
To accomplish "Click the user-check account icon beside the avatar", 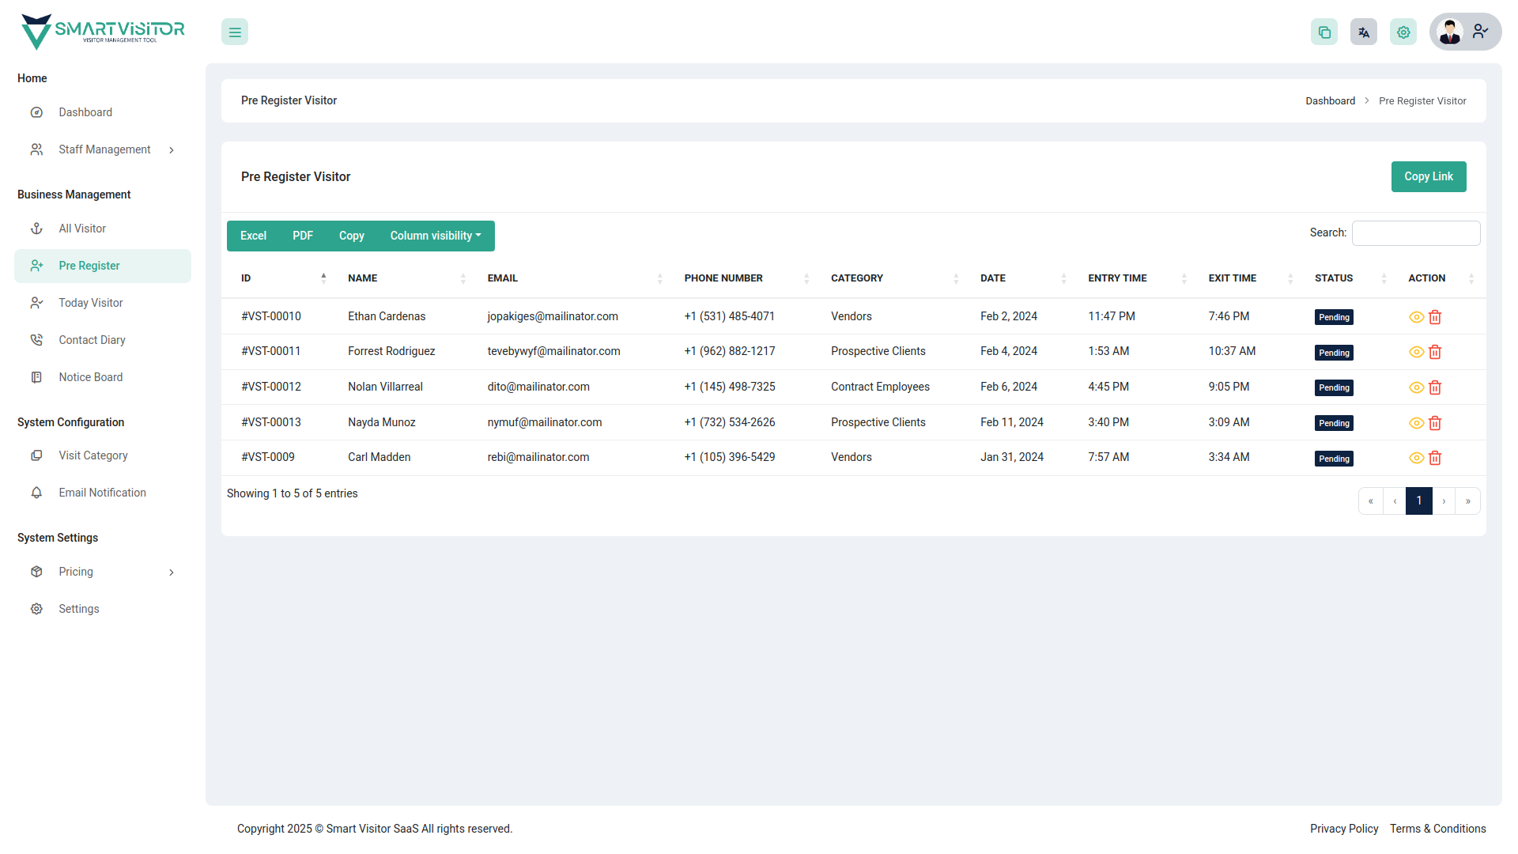I will coord(1480,32).
